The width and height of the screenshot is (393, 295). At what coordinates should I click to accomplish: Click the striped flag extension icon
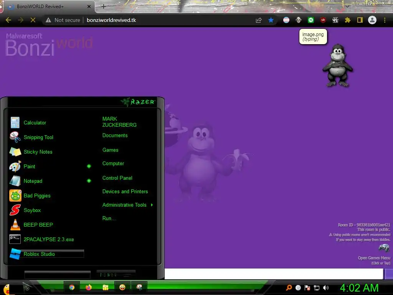286,20
